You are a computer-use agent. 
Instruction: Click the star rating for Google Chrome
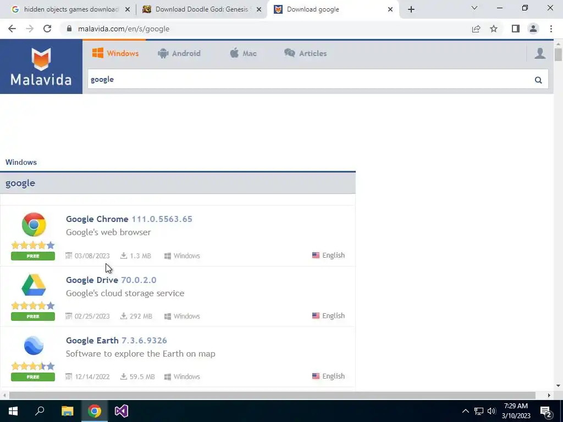[x=33, y=245]
